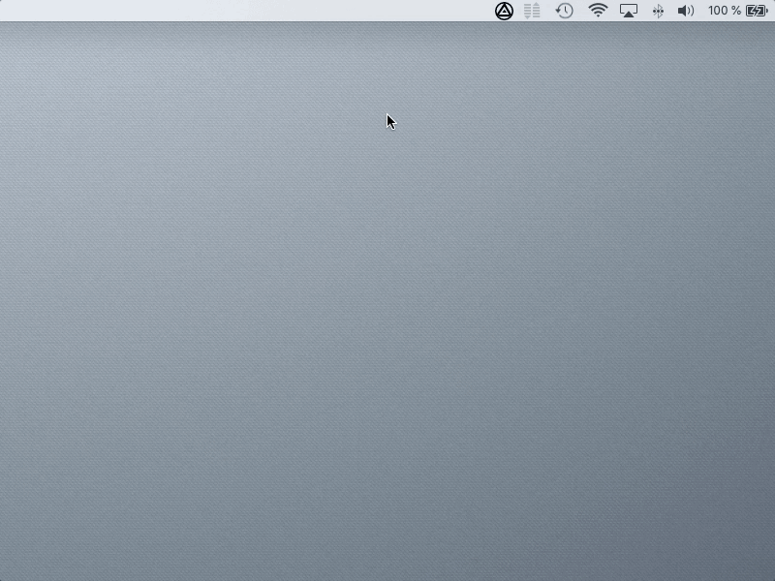Click the 100 % battery percentage text
Image resolution: width=775 pixels, height=581 pixels.
coord(724,11)
